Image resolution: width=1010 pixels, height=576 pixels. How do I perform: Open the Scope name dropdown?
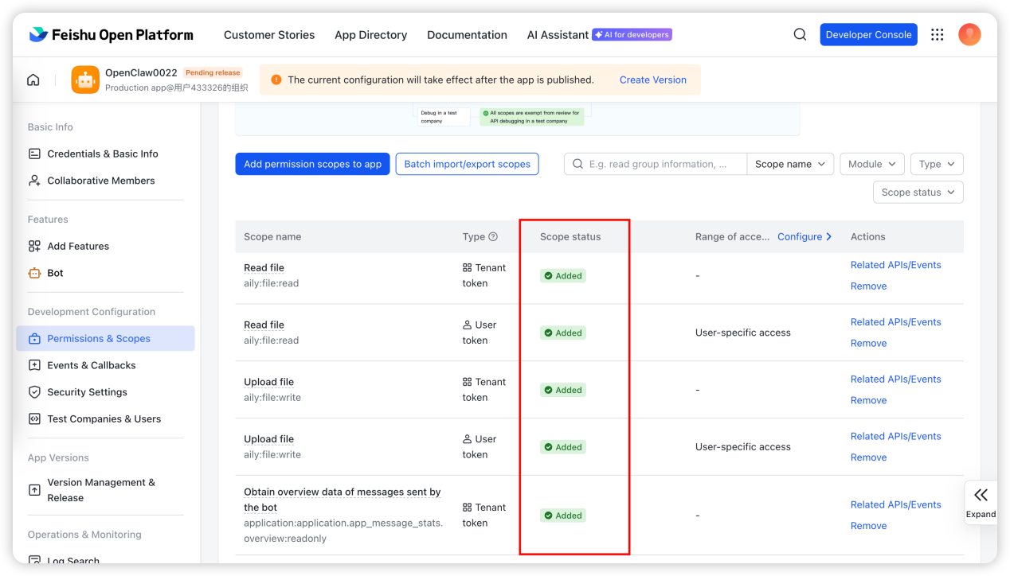(790, 164)
